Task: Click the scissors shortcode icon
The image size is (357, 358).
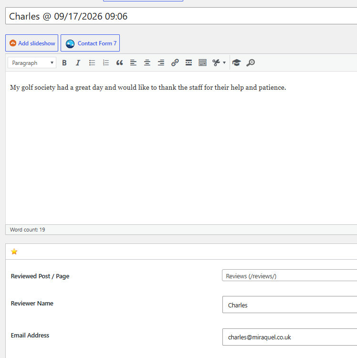Action: tap(216, 63)
